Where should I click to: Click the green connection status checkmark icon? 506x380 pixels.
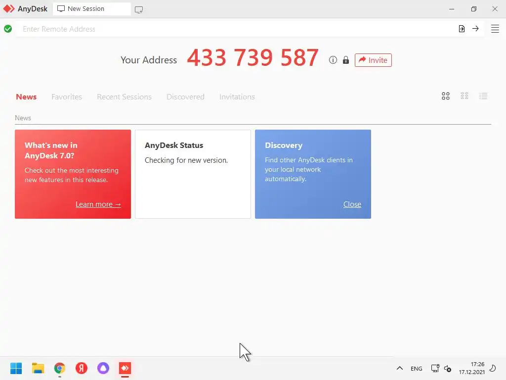pos(8,29)
